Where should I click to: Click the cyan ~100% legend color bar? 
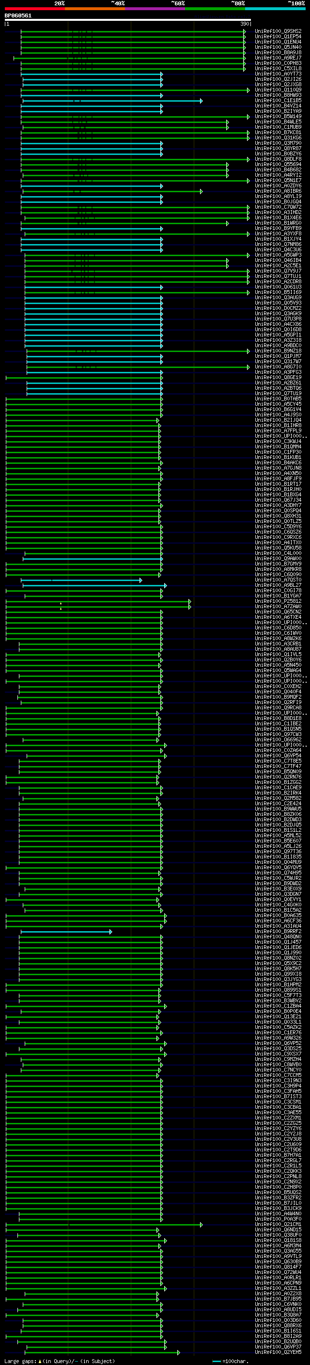tap(275, 9)
